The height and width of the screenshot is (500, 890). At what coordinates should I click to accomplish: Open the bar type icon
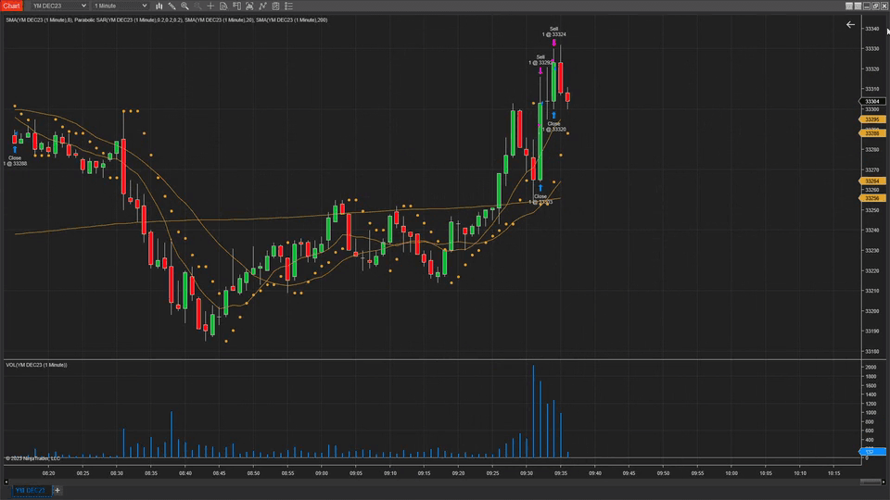tap(159, 6)
